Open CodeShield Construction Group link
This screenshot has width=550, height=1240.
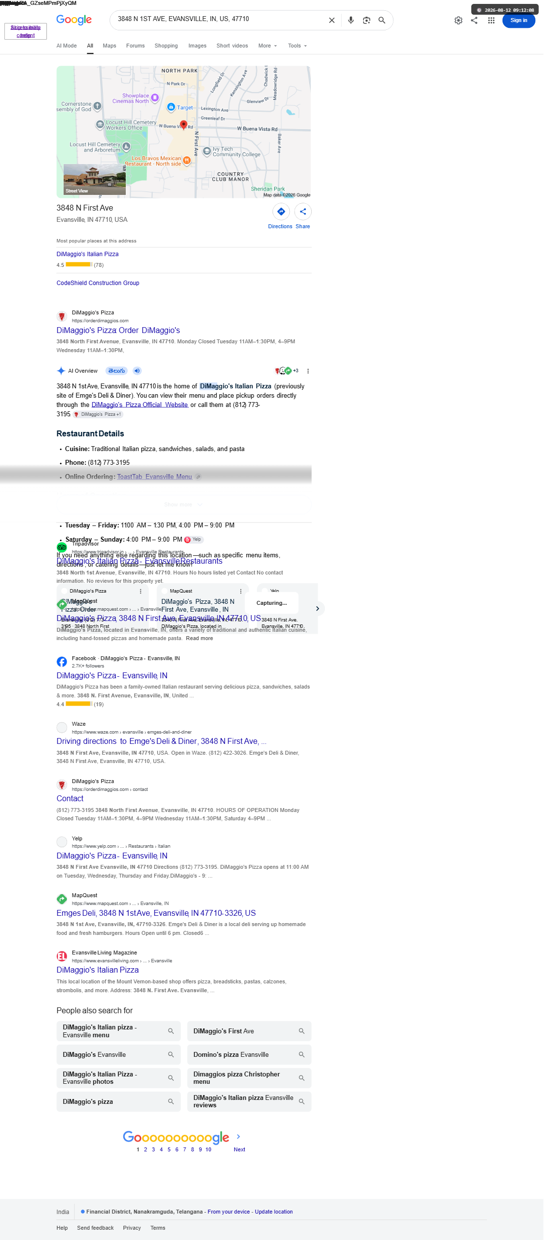point(98,283)
